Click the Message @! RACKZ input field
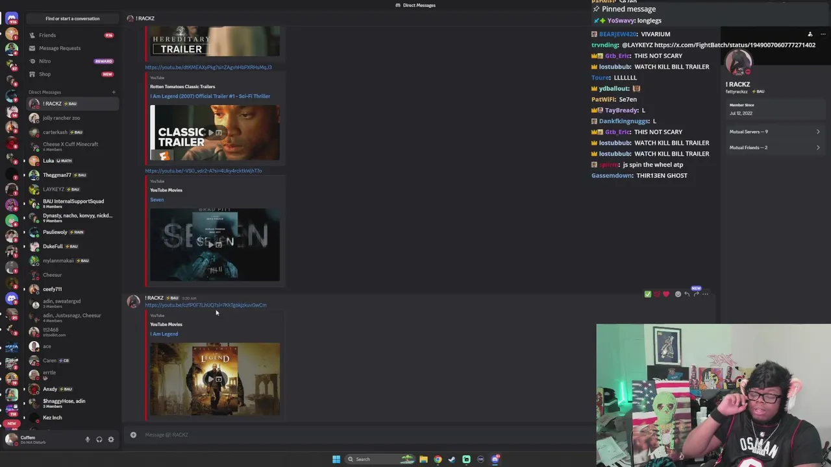Viewport: 831px width, 467px height. [x=364, y=435]
